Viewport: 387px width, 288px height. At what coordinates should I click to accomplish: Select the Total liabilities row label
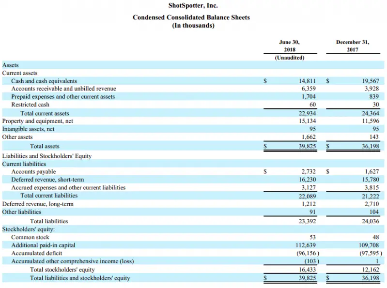coord(49,221)
